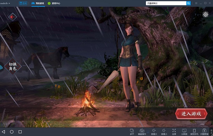Open the in-game settings gear
The image size is (213, 136).
click(x=206, y=14)
